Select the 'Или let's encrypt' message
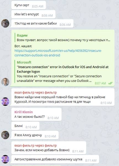Screen dimensions: 119x166 pyautogui.click(x=33, y=14)
